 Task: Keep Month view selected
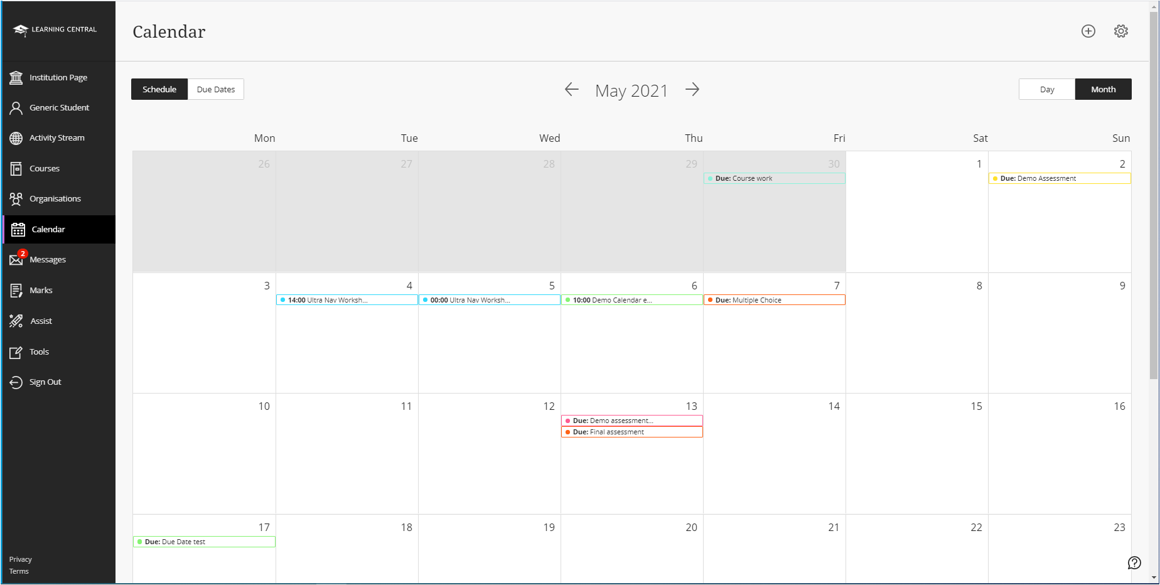(x=1103, y=89)
